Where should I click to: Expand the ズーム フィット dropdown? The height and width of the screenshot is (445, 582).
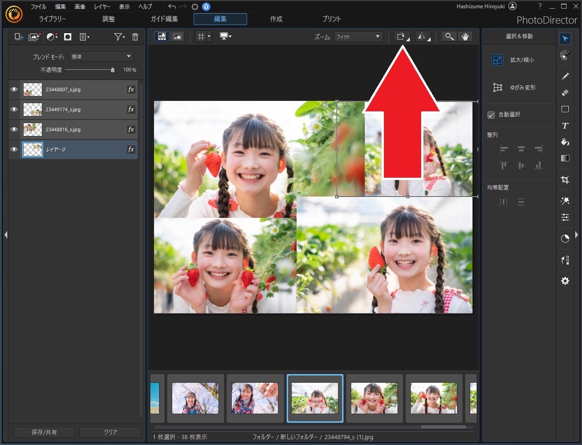coord(358,37)
